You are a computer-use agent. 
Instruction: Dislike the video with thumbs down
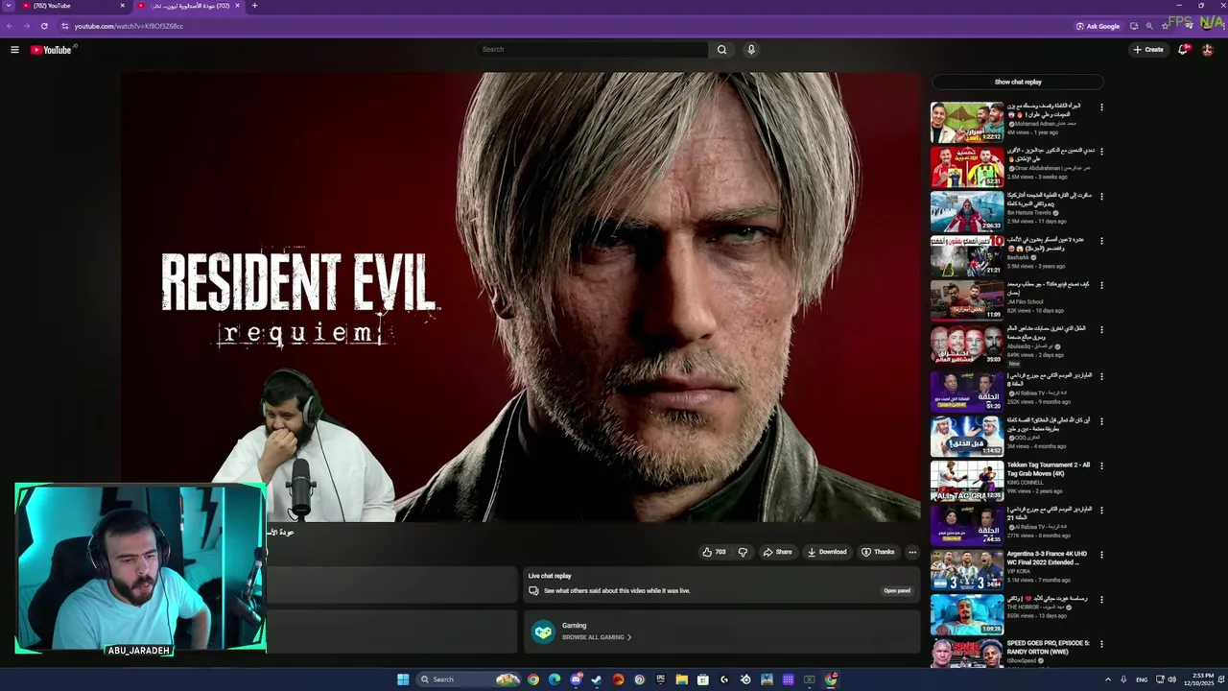[x=743, y=552]
